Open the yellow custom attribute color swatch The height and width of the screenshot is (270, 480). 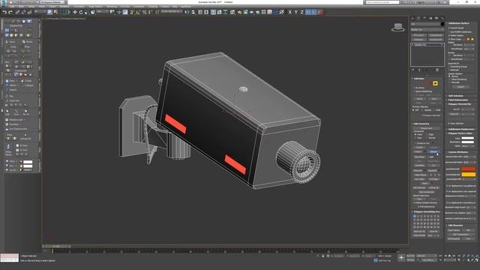click(x=468, y=175)
